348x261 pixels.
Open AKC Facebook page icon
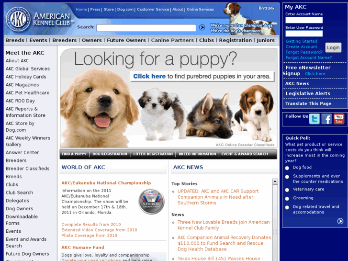click(x=326, y=119)
